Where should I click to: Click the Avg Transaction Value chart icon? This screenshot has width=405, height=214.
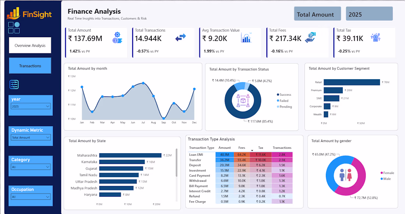(x=246, y=38)
